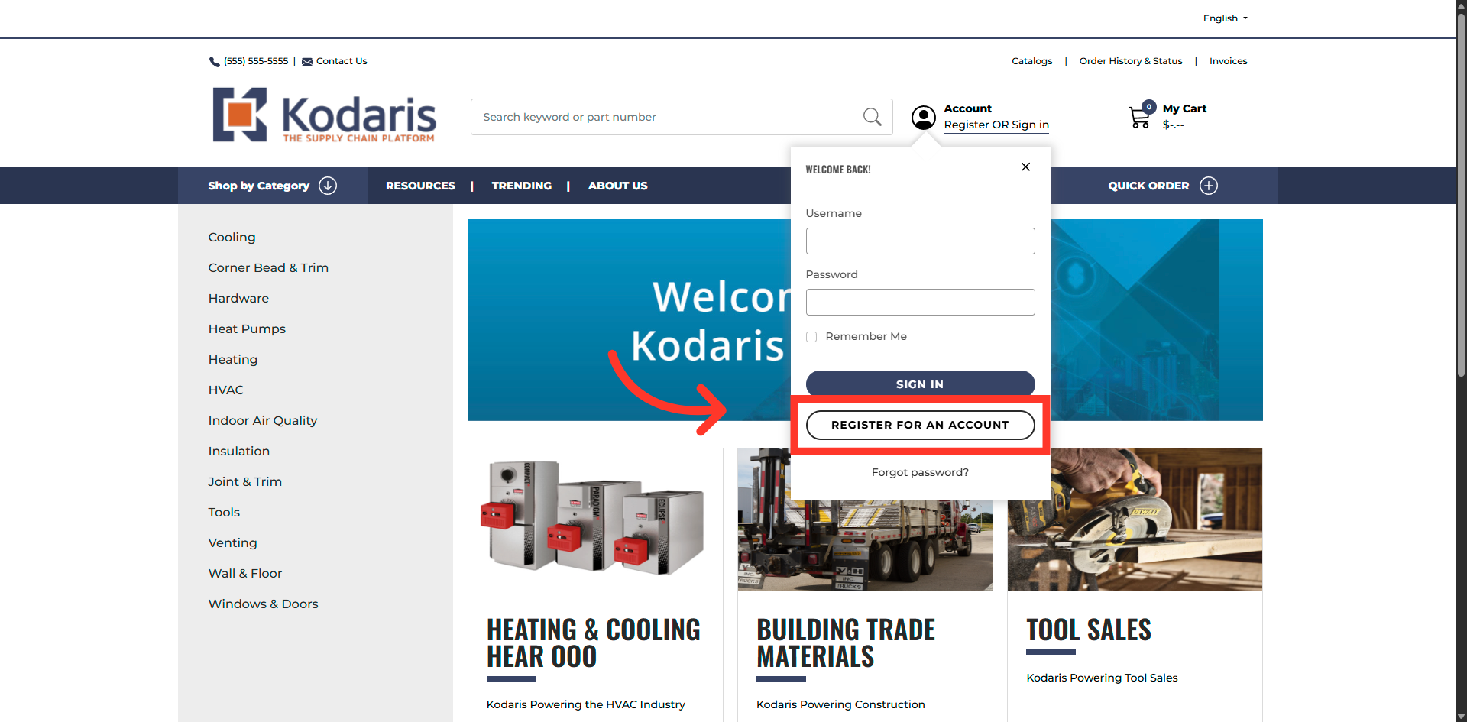This screenshot has height=722, width=1467.
Task: Select the Venting category
Action: 232,543
